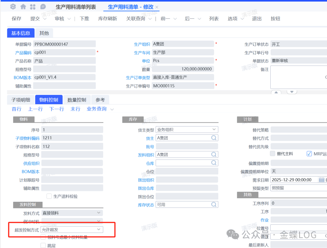The image size is (327, 248).
Task: Uncheck the MRP运算 checkbox
Action: pyautogui.click(x=309, y=154)
